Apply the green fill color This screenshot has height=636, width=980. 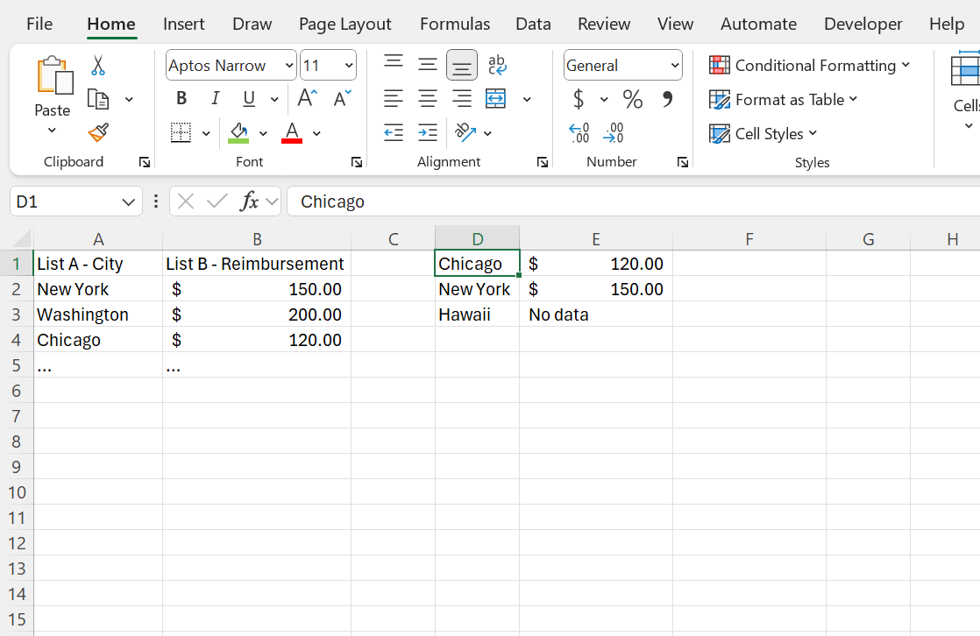(x=238, y=132)
